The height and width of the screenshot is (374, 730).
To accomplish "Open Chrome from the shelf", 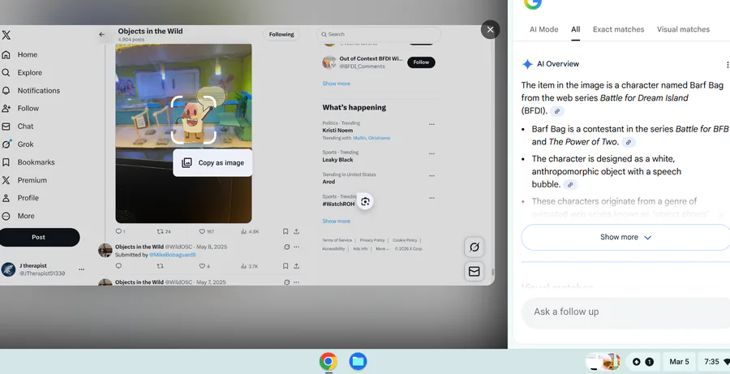I will coord(328,361).
